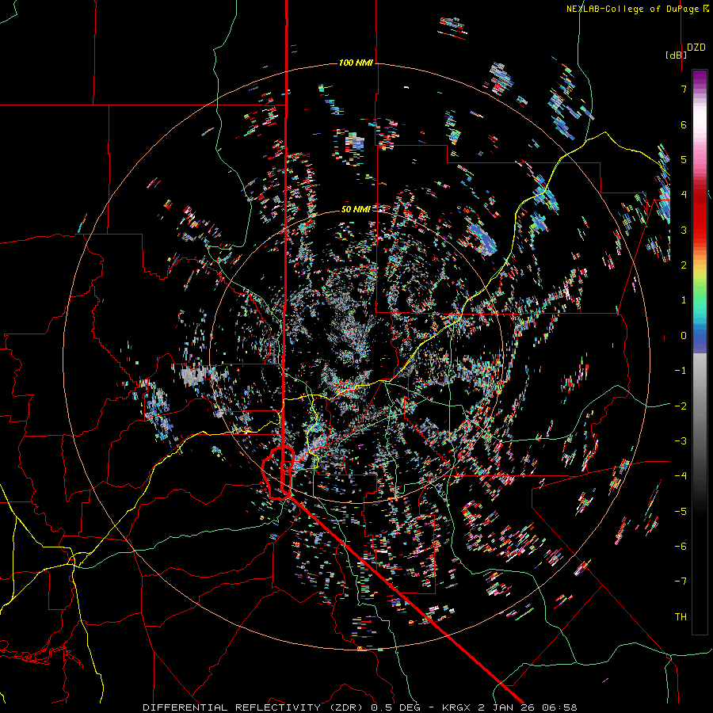Click the -4 value on color scale

(x=681, y=475)
